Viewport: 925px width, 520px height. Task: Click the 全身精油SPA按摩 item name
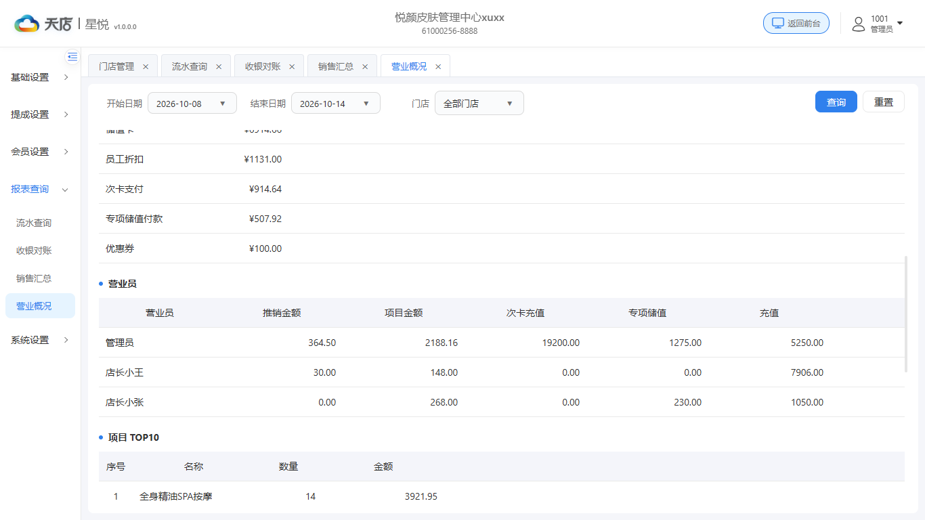pyautogui.click(x=176, y=496)
